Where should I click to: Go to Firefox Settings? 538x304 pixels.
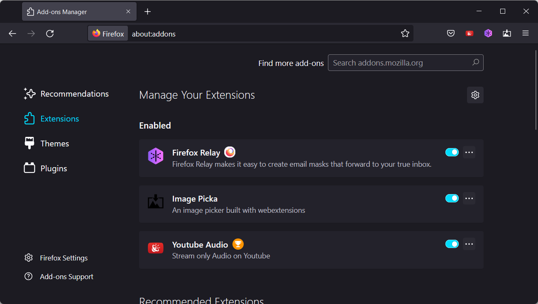click(64, 258)
